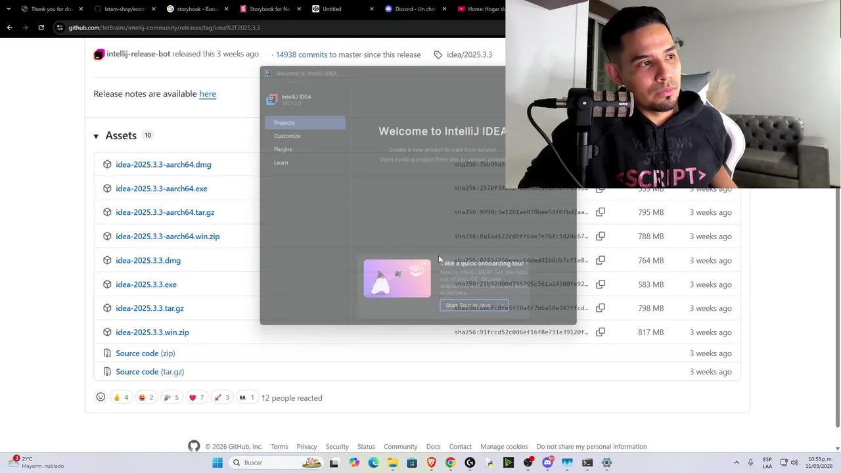This screenshot has height=473, width=841.
Task: Open intellij-release-bot profile link
Action: click(139, 54)
